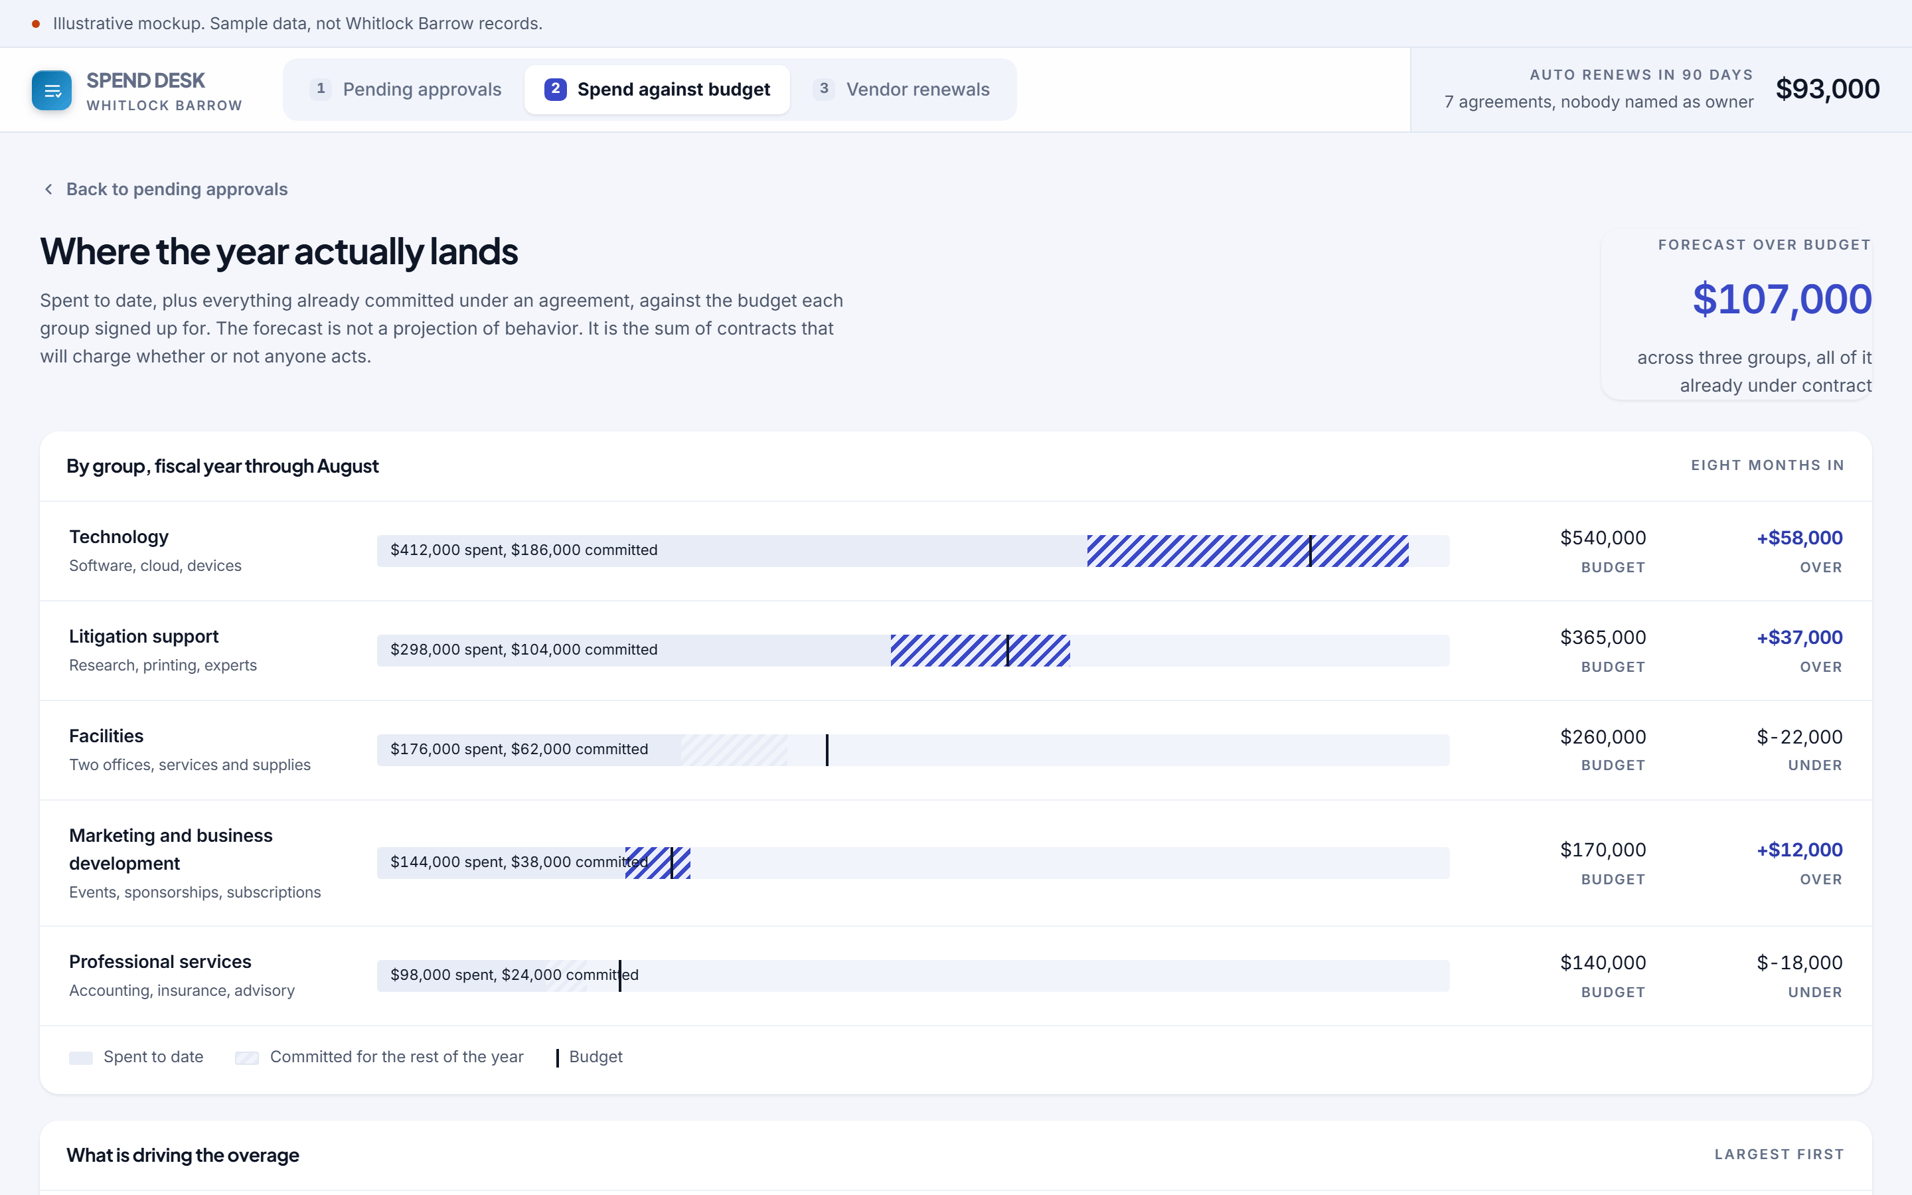The height and width of the screenshot is (1195, 1912).
Task: Click the $-22,000 under value
Action: [x=1799, y=738]
